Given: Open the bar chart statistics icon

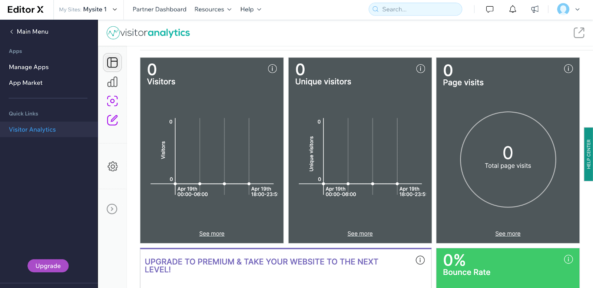Looking at the screenshot, I should point(112,82).
